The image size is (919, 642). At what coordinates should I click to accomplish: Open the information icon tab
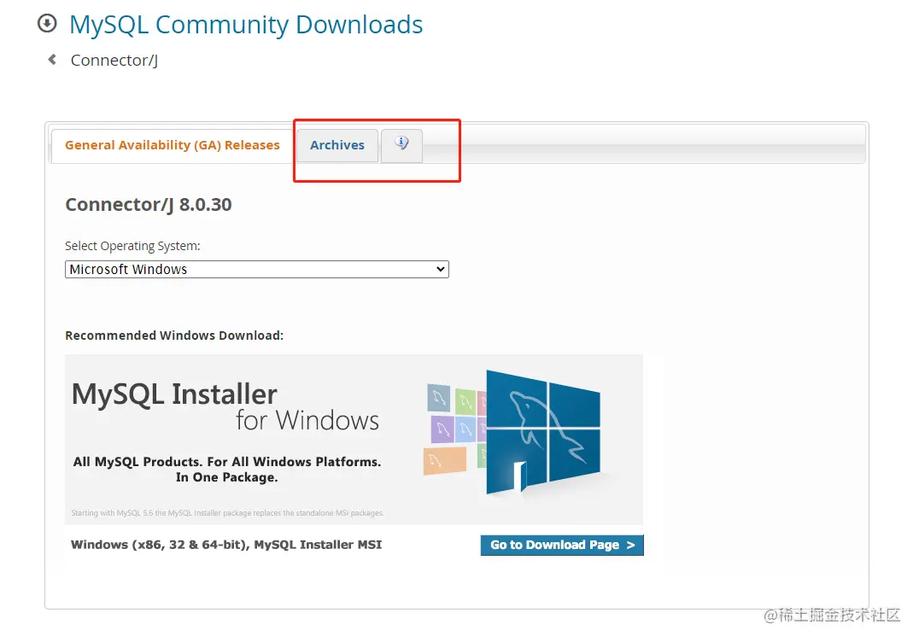[x=401, y=145]
